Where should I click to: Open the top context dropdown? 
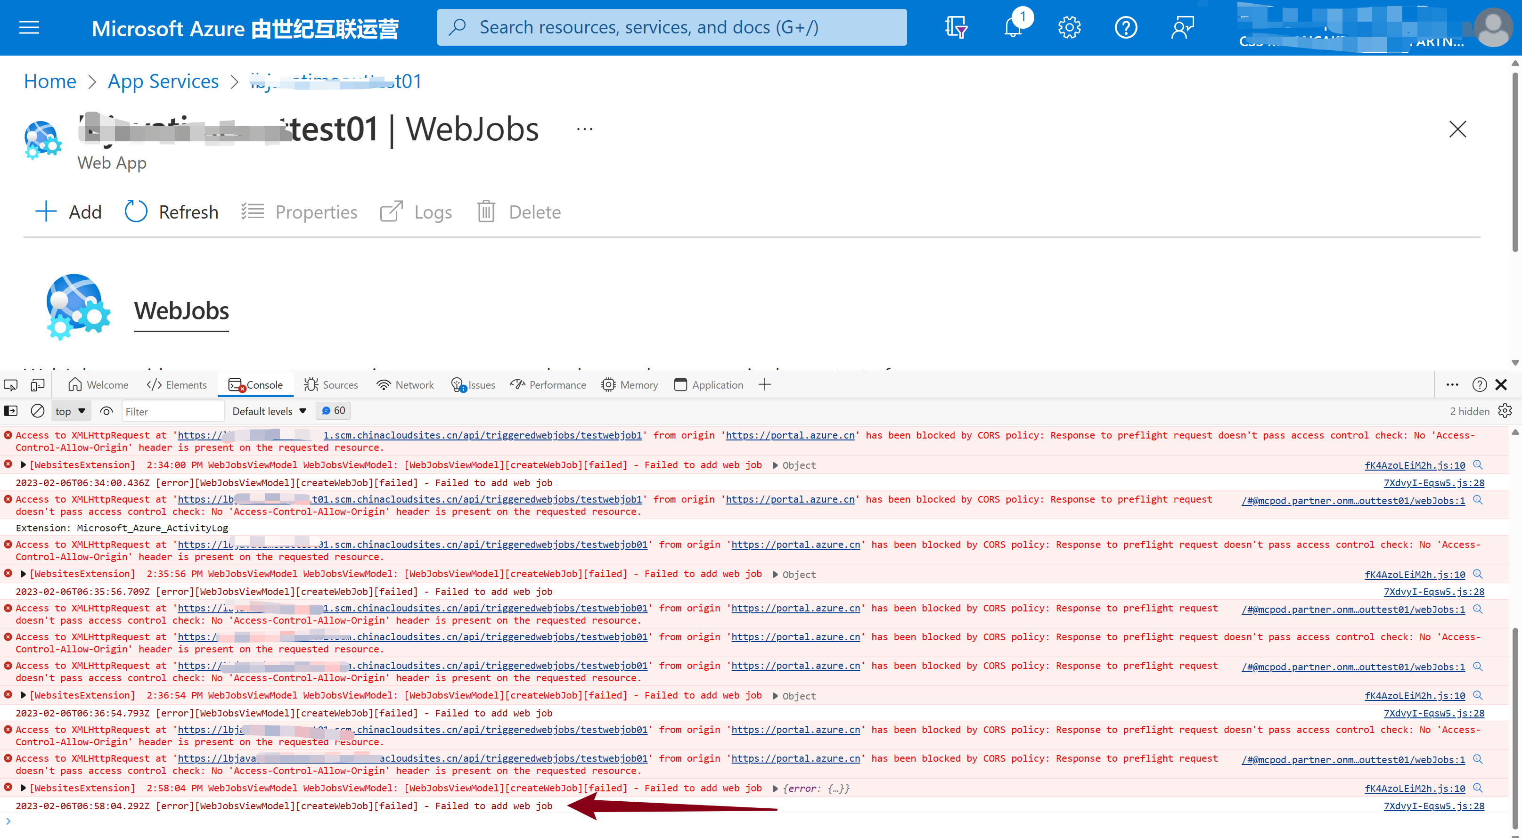coord(70,411)
